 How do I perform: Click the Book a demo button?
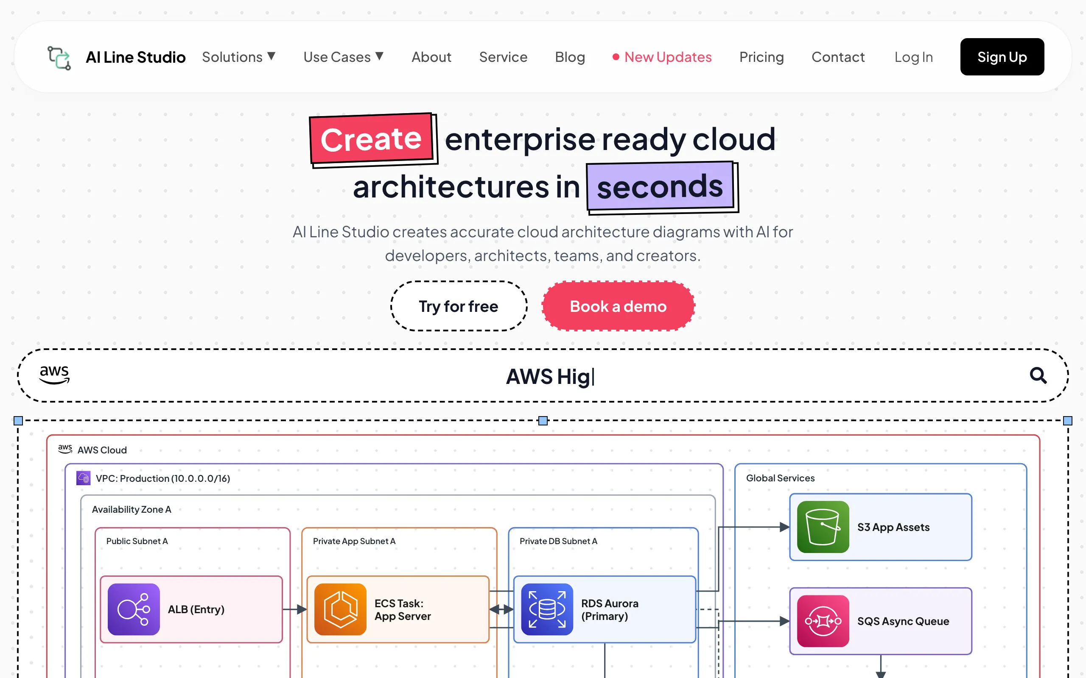[x=619, y=306]
